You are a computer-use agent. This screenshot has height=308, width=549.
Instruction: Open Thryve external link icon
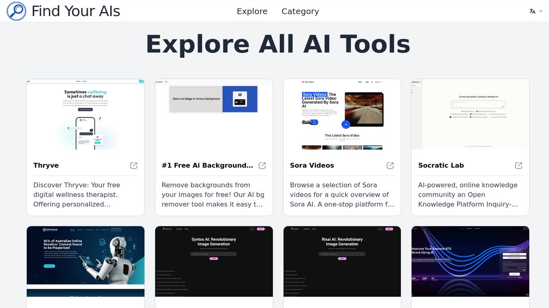(134, 166)
